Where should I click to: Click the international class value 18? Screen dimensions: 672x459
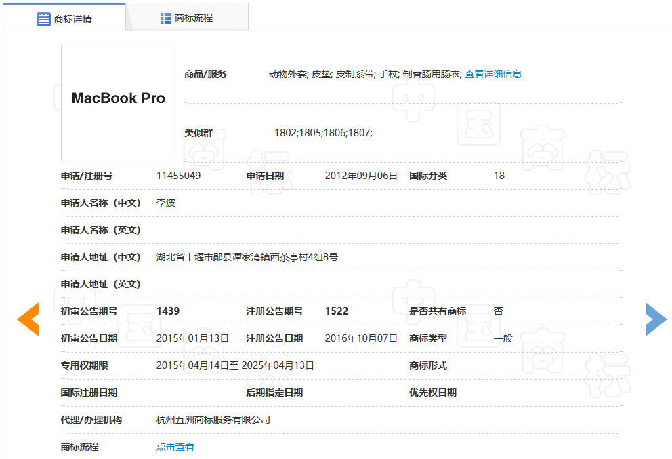(x=499, y=176)
